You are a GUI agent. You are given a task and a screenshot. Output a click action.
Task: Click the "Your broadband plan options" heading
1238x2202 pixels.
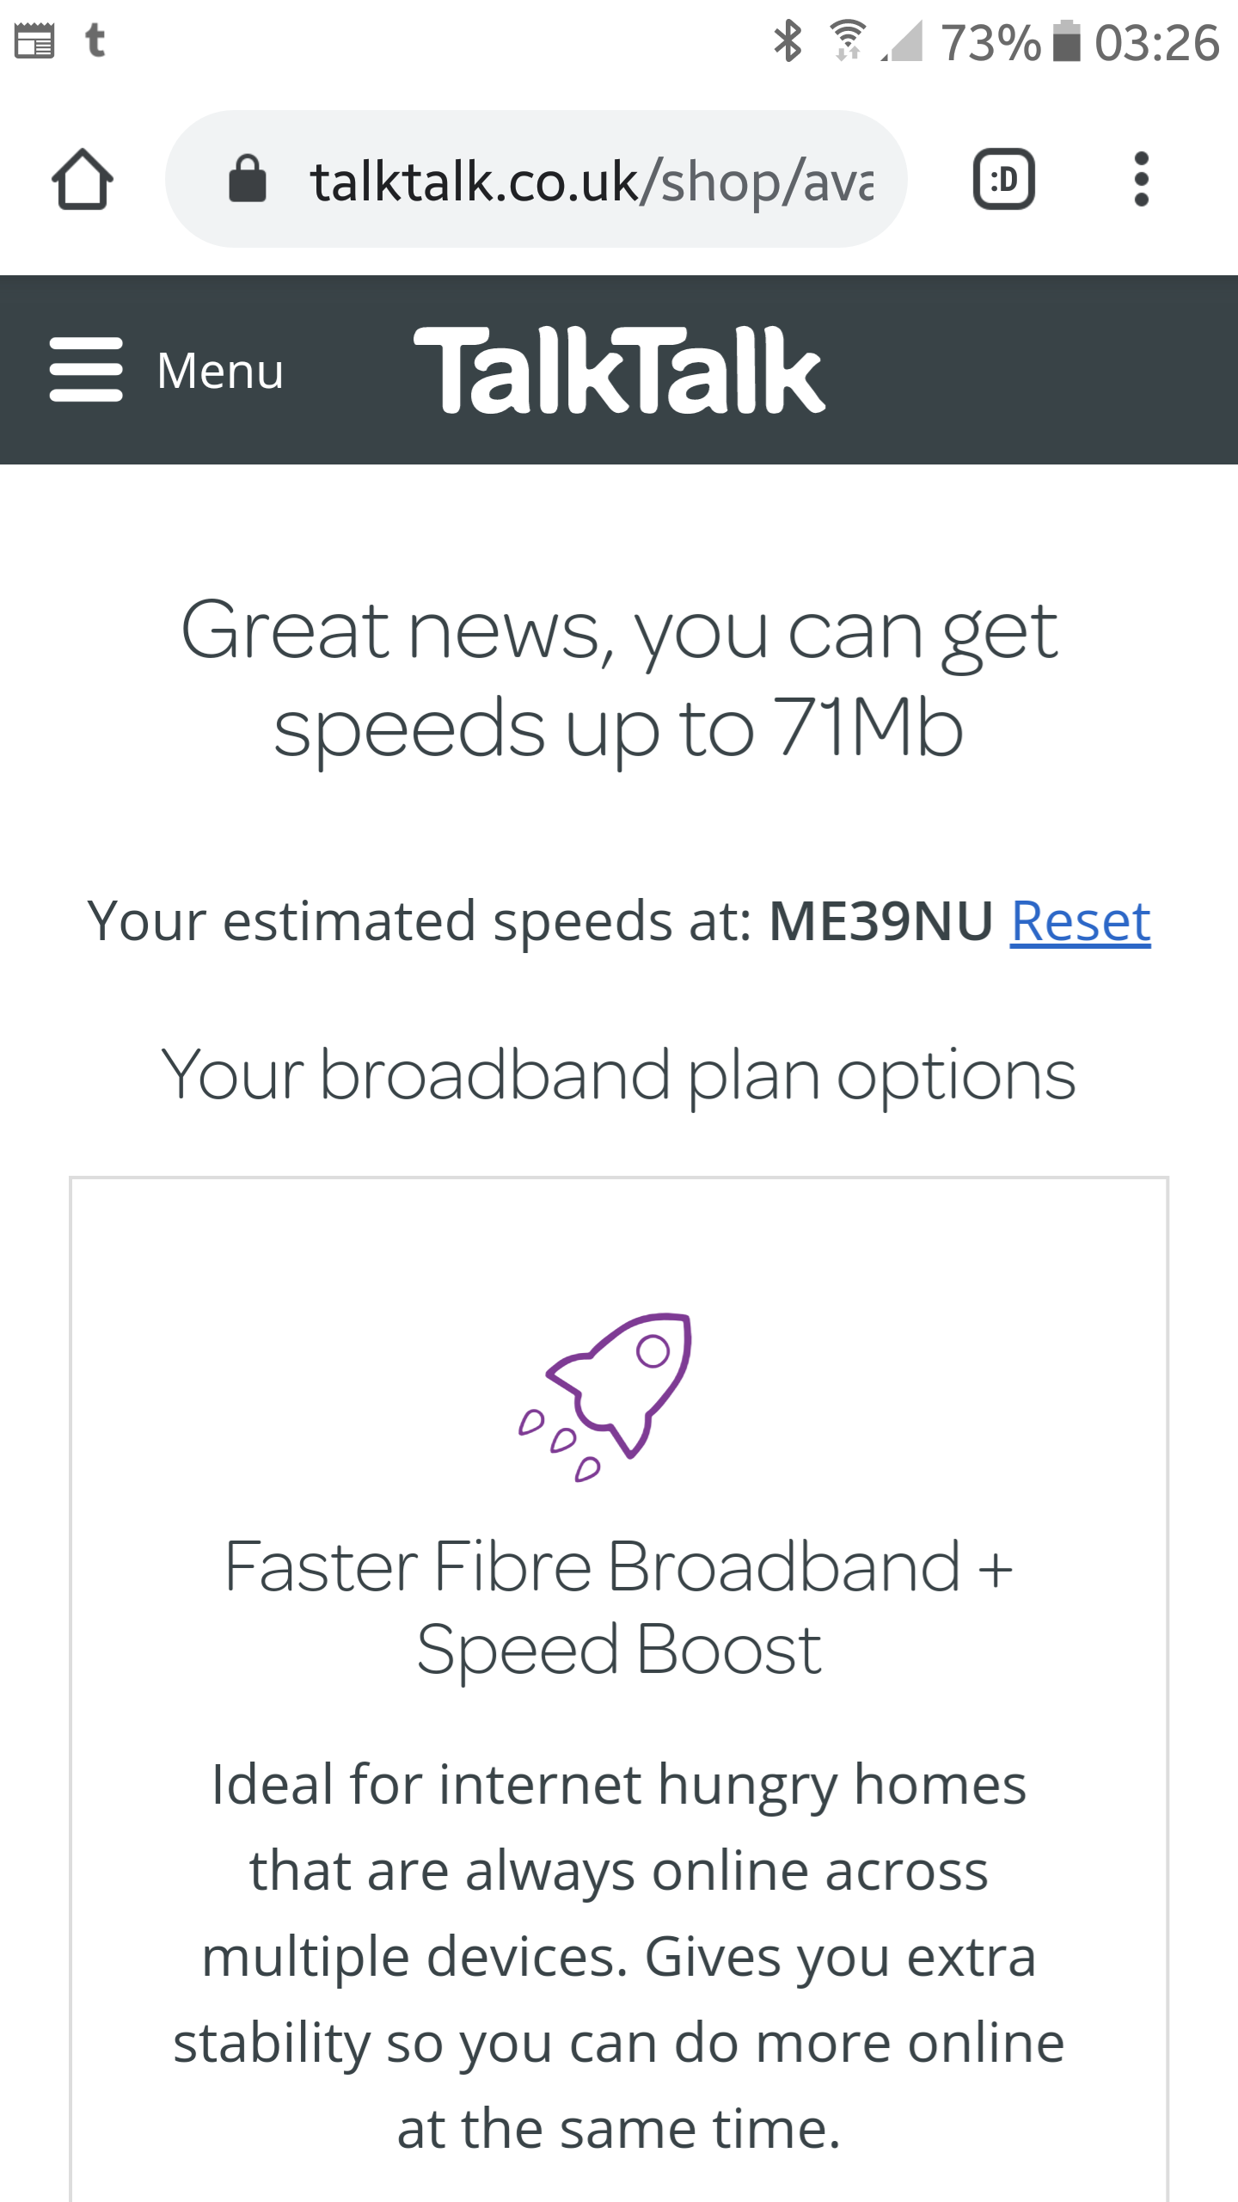coord(619,1075)
